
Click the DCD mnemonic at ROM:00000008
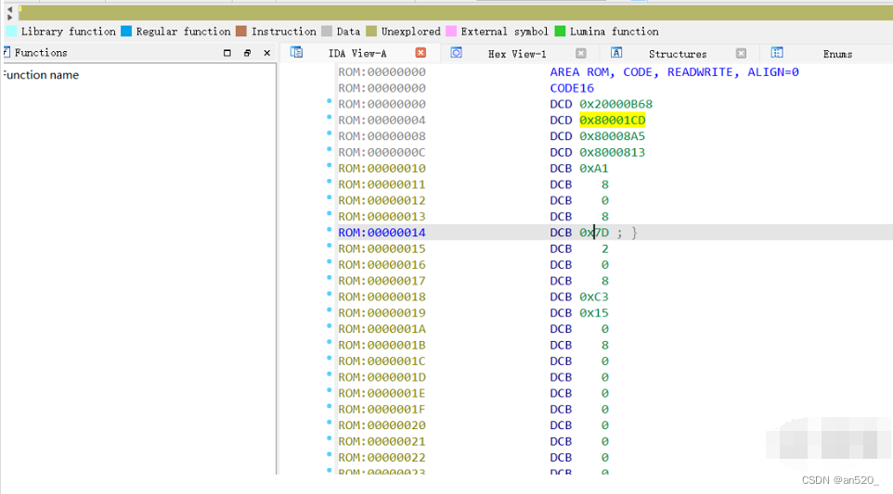tap(561, 136)
